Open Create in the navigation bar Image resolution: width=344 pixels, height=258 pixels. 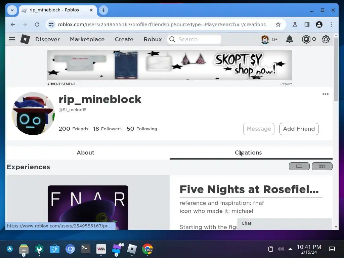124,39
